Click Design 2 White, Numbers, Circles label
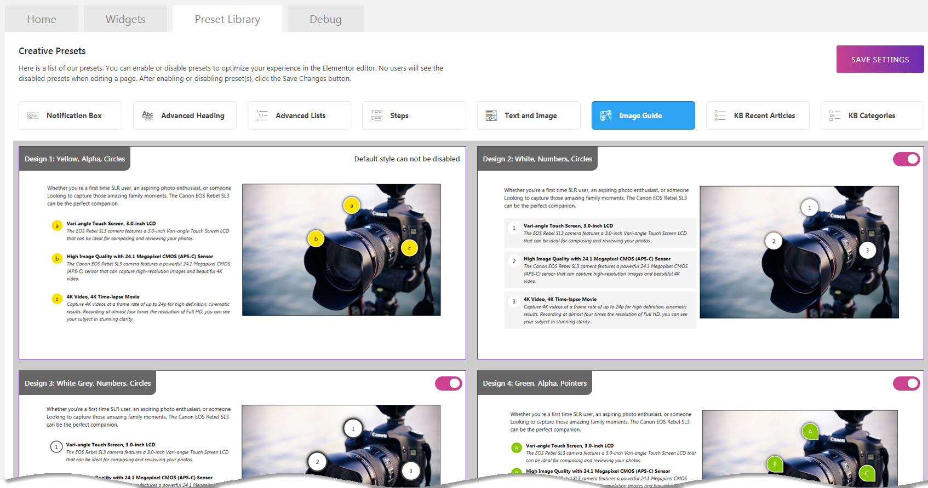The height and width of the screenshot is (488, 928). click(537, 159)
